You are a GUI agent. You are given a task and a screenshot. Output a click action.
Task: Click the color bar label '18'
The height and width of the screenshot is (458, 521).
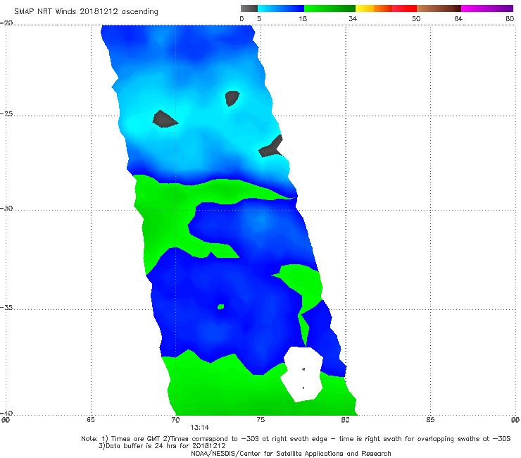click(303, 18)
